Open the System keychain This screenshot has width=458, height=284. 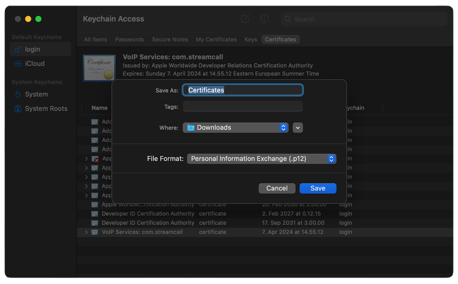coord(36,94)
